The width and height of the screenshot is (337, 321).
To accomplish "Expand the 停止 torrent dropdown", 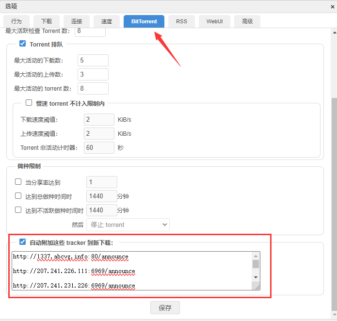I will coord(128,225).
